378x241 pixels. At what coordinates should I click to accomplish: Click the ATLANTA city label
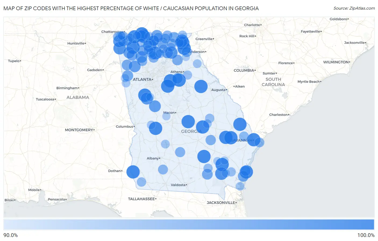pyautogui.click(x=142, y=79)
